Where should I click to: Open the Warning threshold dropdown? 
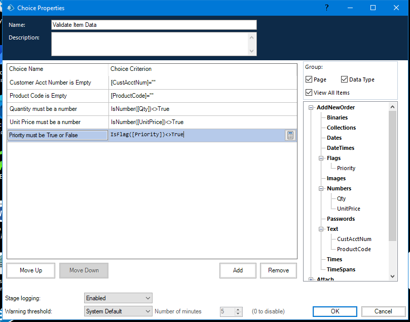[x=118, y=311]
